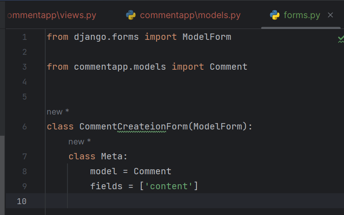This screenshot has width=344, height=215.
Task: Click the 'new *' hint above CommentCreateionForm
Action: point(58,112)
